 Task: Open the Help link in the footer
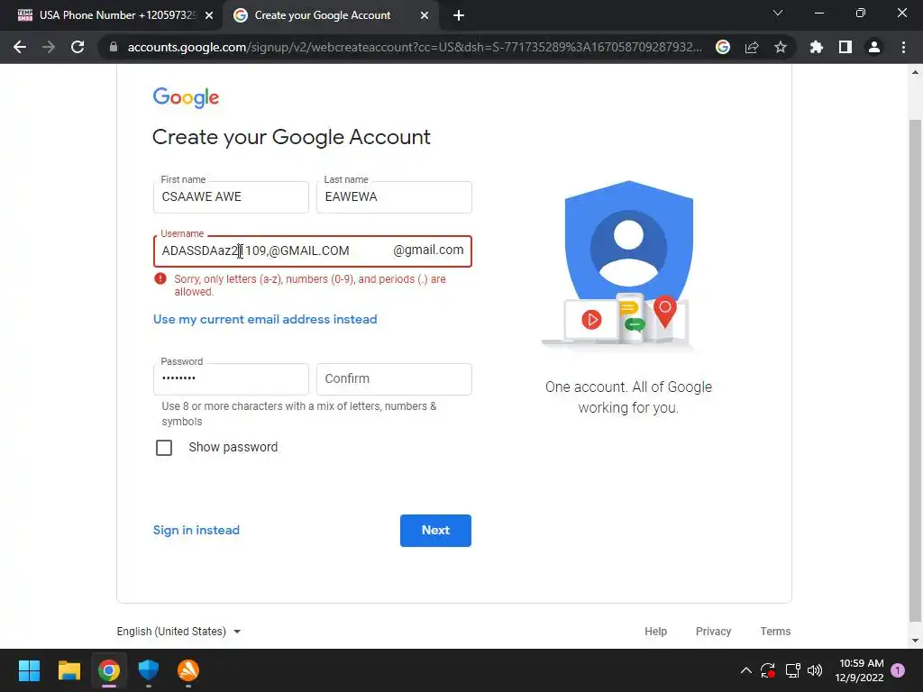point(656,632)
